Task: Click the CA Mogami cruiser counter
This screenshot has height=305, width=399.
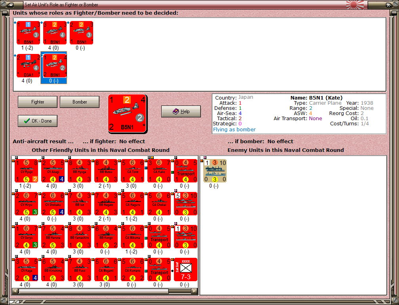Action: 106,269
